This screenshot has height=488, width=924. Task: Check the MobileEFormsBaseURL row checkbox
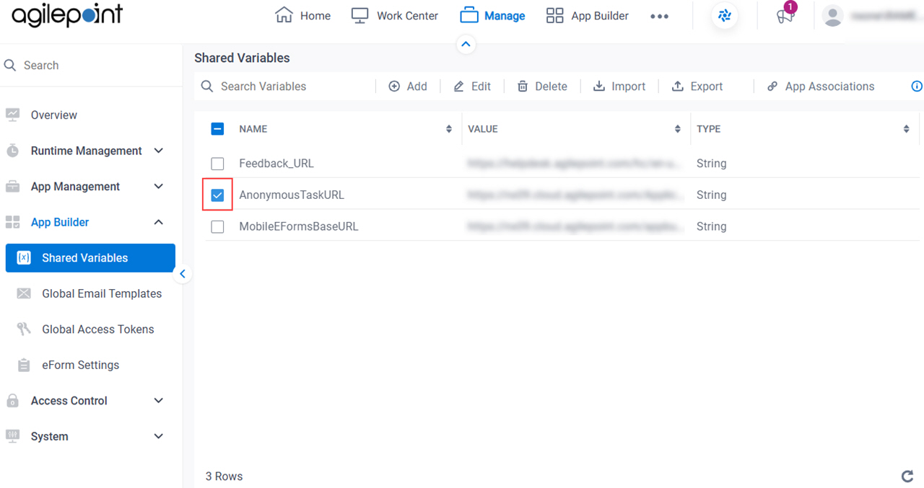pos(217,227)
